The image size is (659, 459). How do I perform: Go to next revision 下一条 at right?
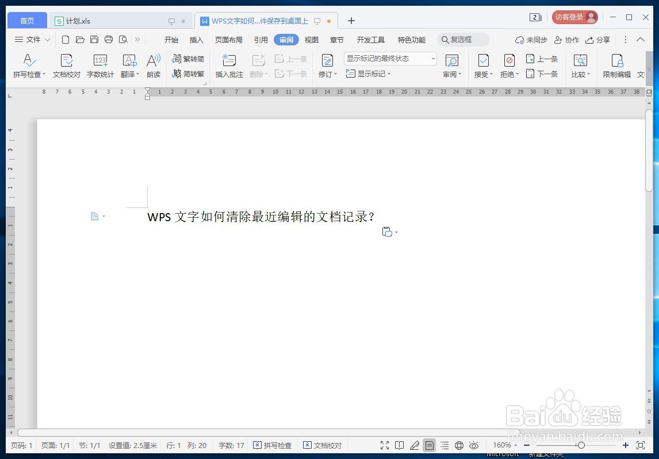coord(542,74)
